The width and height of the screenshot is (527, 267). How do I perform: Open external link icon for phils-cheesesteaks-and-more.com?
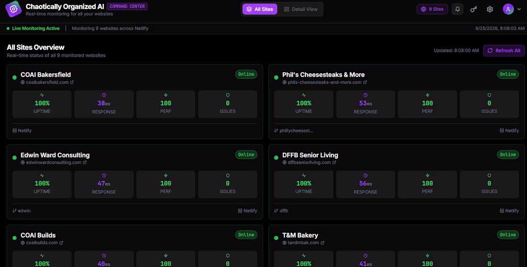365,82
